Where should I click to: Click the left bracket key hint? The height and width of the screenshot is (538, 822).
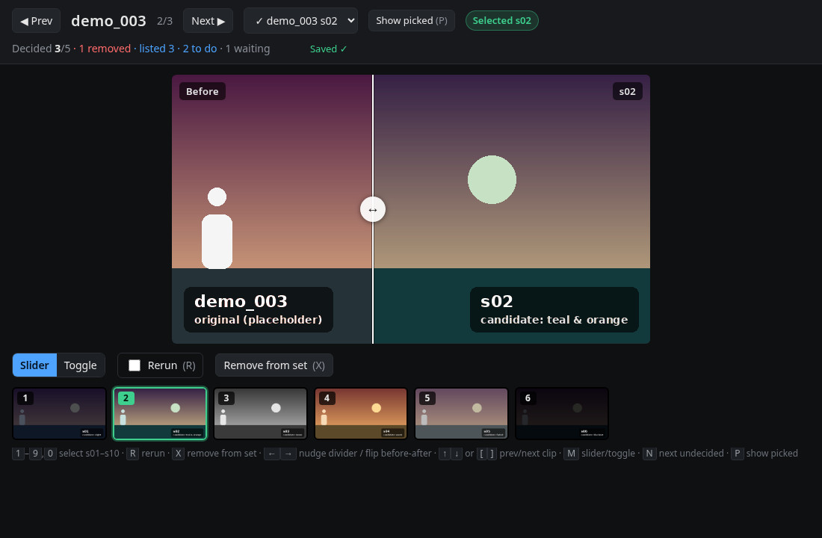pyautogui.click(x=482, y=454)
